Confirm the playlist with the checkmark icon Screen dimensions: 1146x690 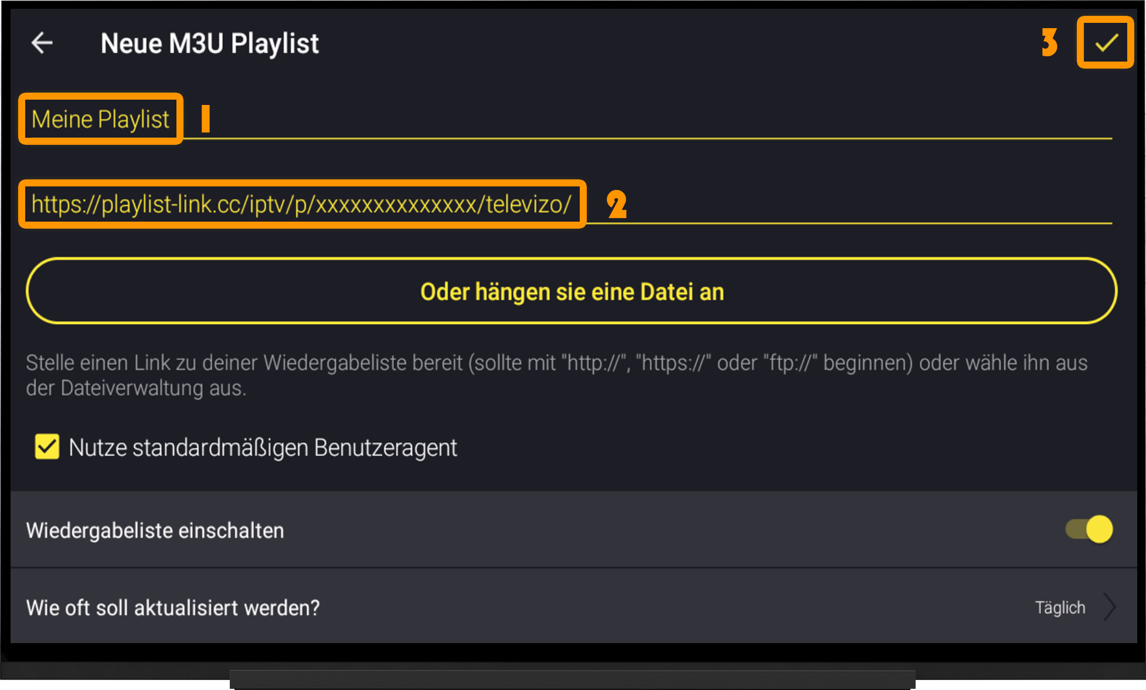[1106, 43]
